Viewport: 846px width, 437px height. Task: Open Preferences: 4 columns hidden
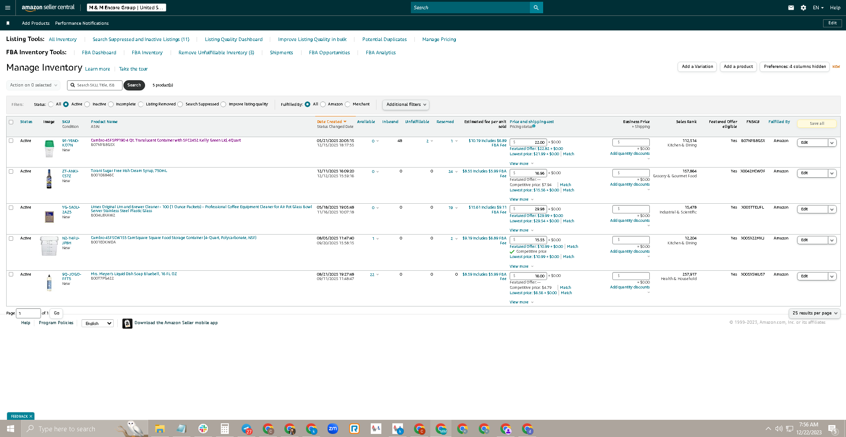tap(794, 67)
